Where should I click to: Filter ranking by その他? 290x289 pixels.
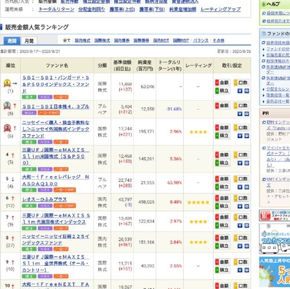click(x=219, y=41)
